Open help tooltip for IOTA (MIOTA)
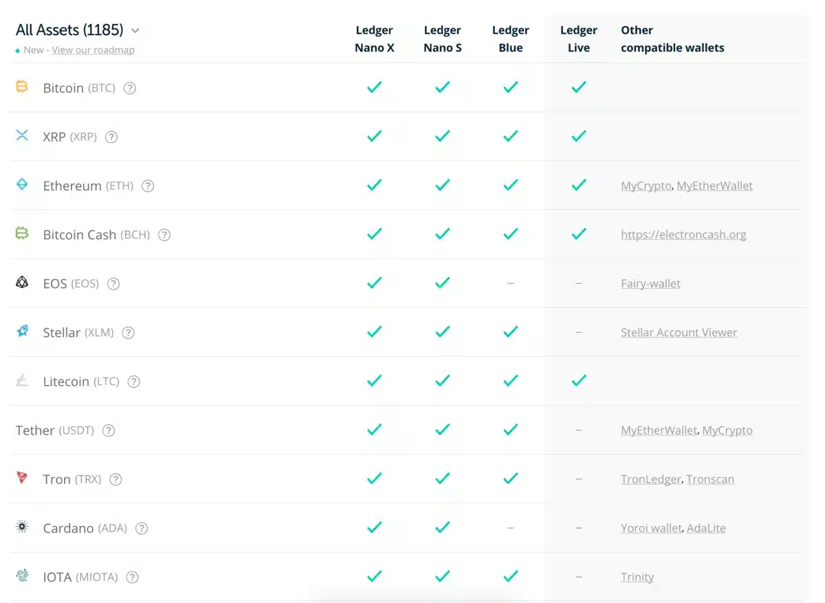Viewport: 825px width, 603px height. (132, 578)
